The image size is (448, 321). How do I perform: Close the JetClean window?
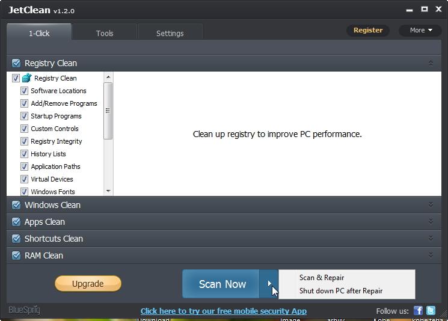tap(438, 9)
